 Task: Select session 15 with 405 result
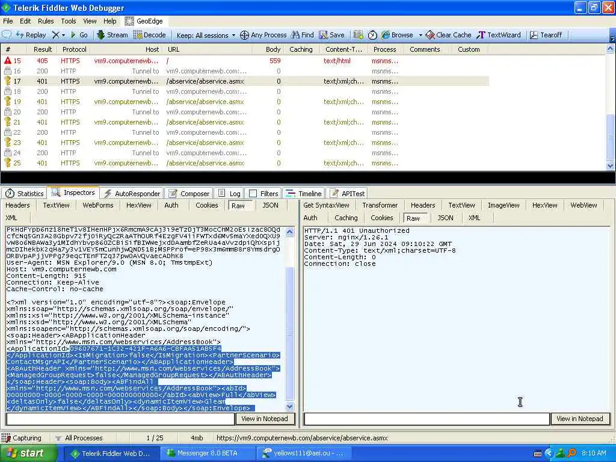pyautogui.click(x=244, y=61)
